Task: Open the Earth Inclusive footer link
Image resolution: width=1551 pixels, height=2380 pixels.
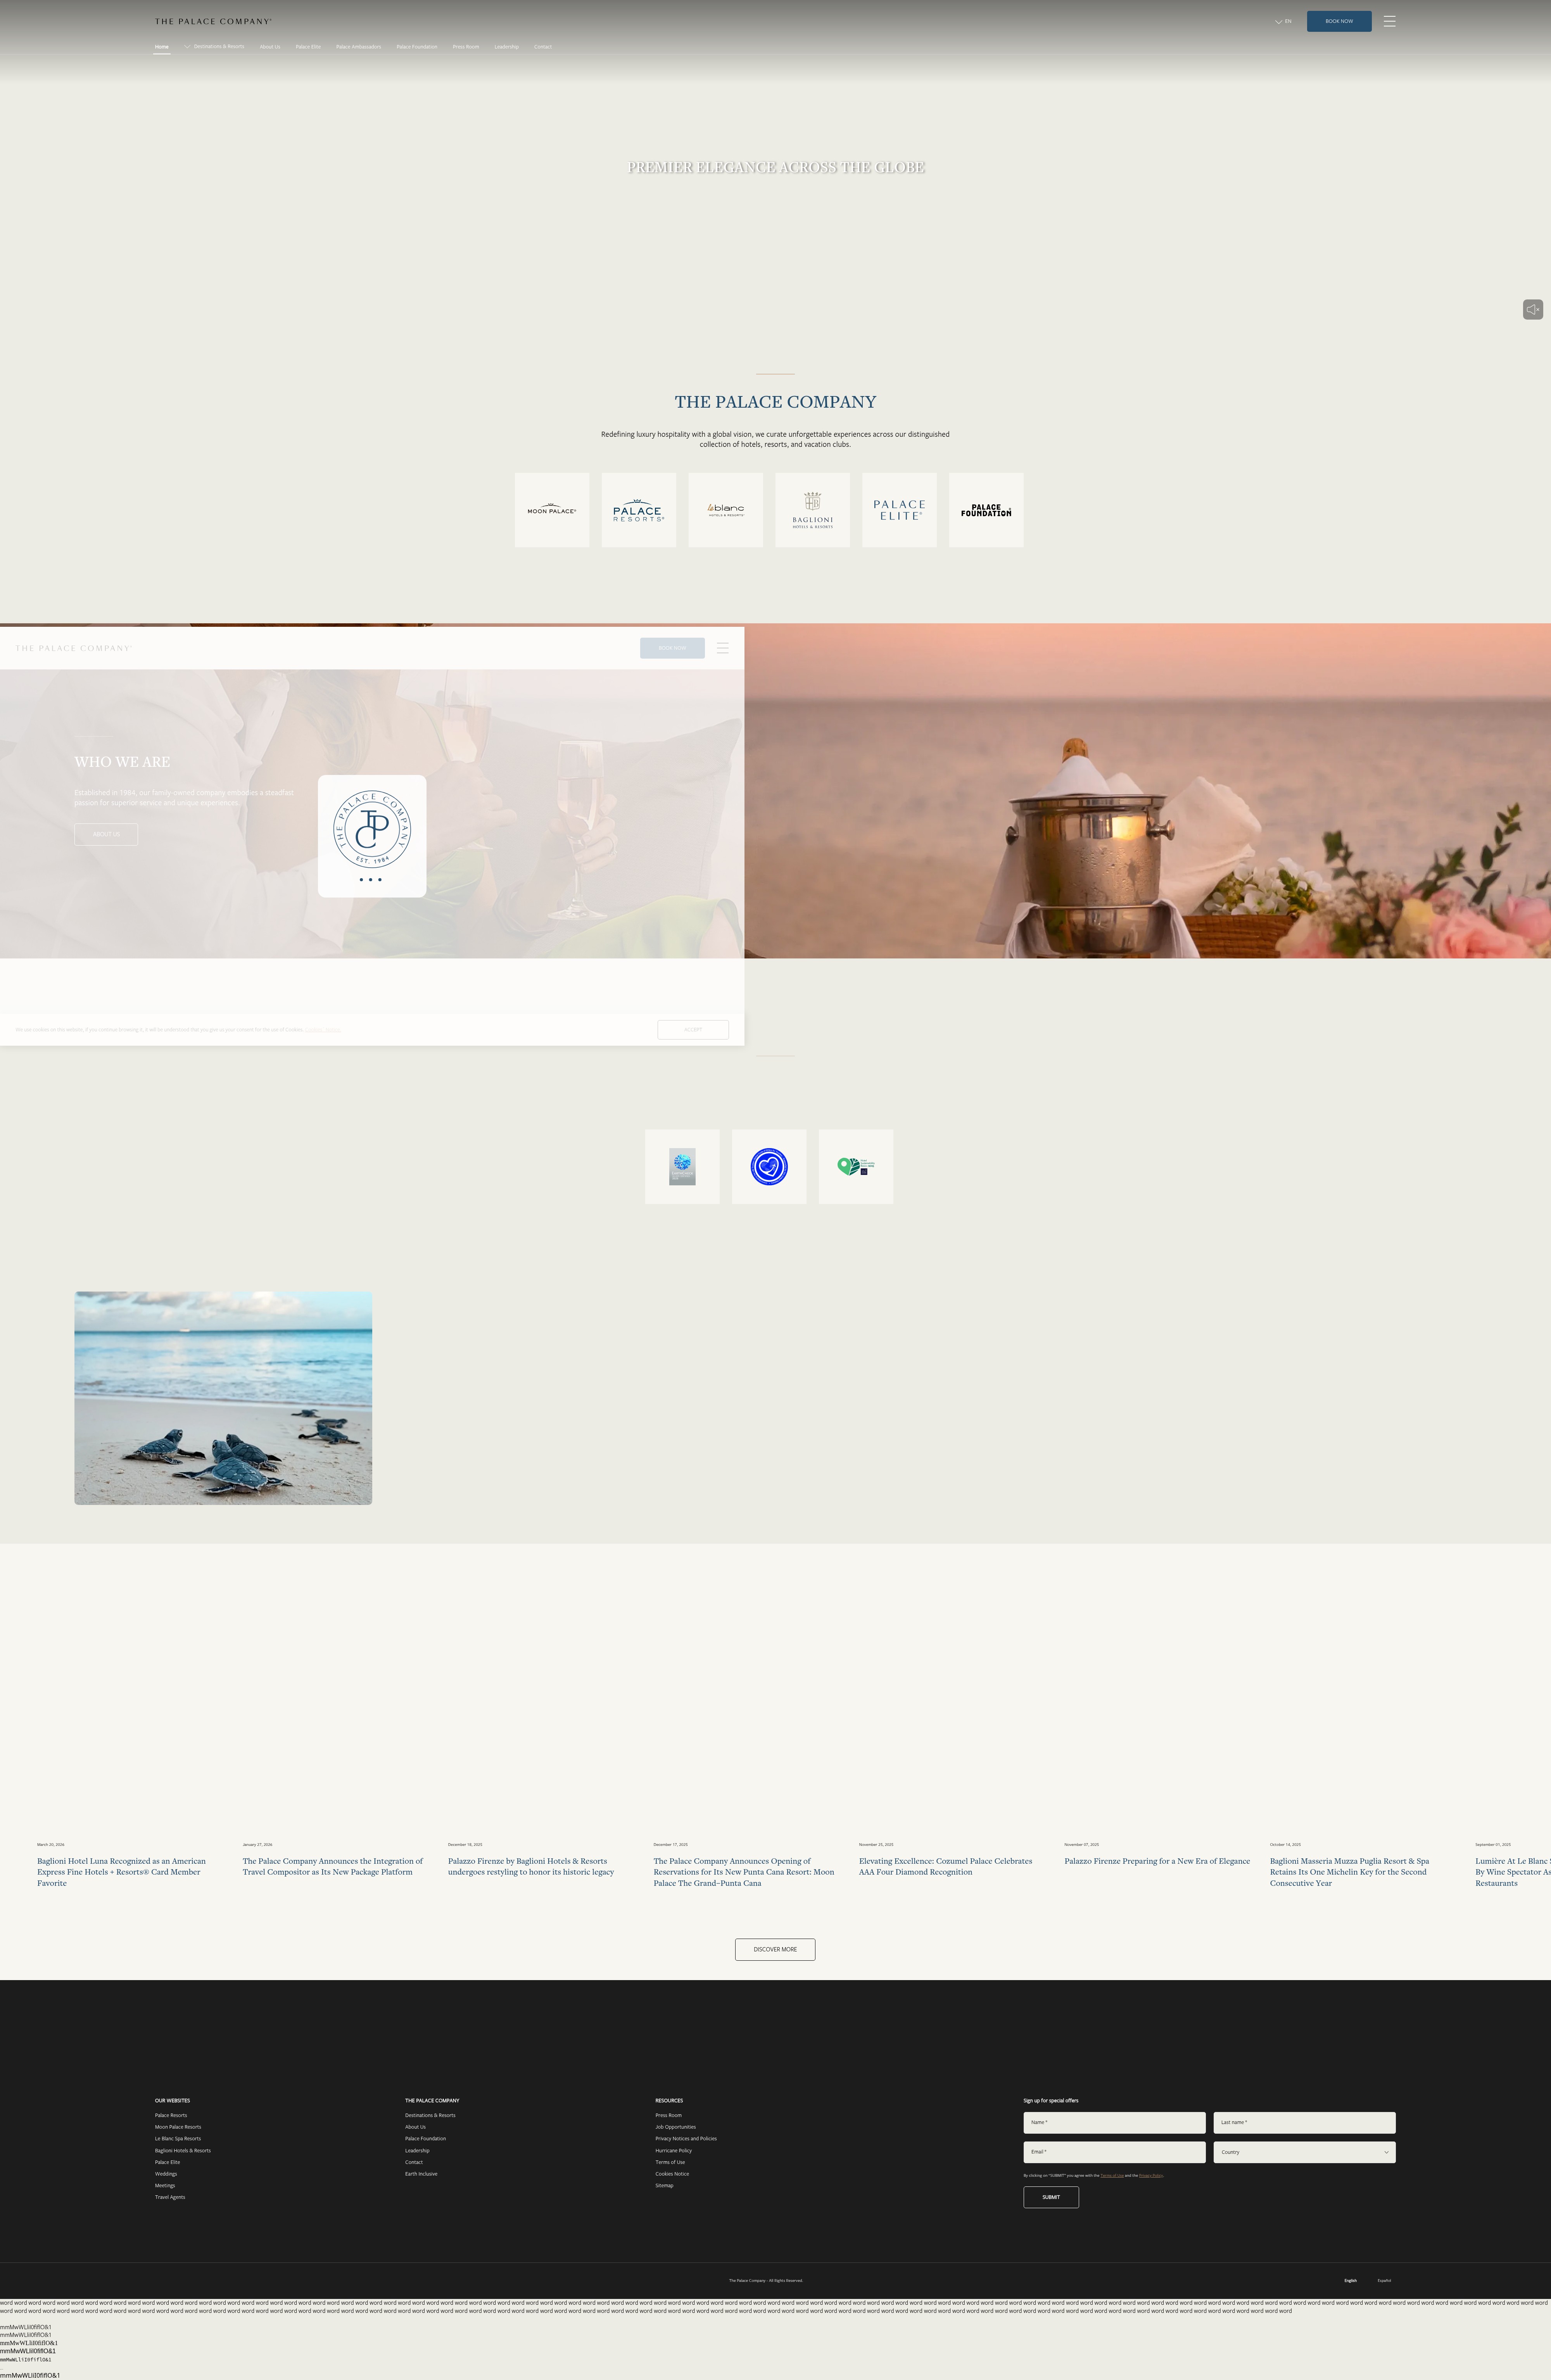Action: 421,2174
